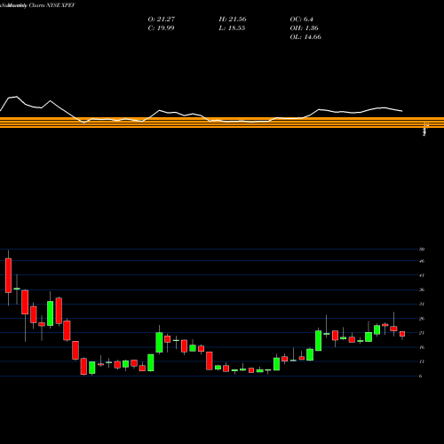This screenshot has width=444, height=444.
Task: Click the price axis label 16
Action: point(422,347)
